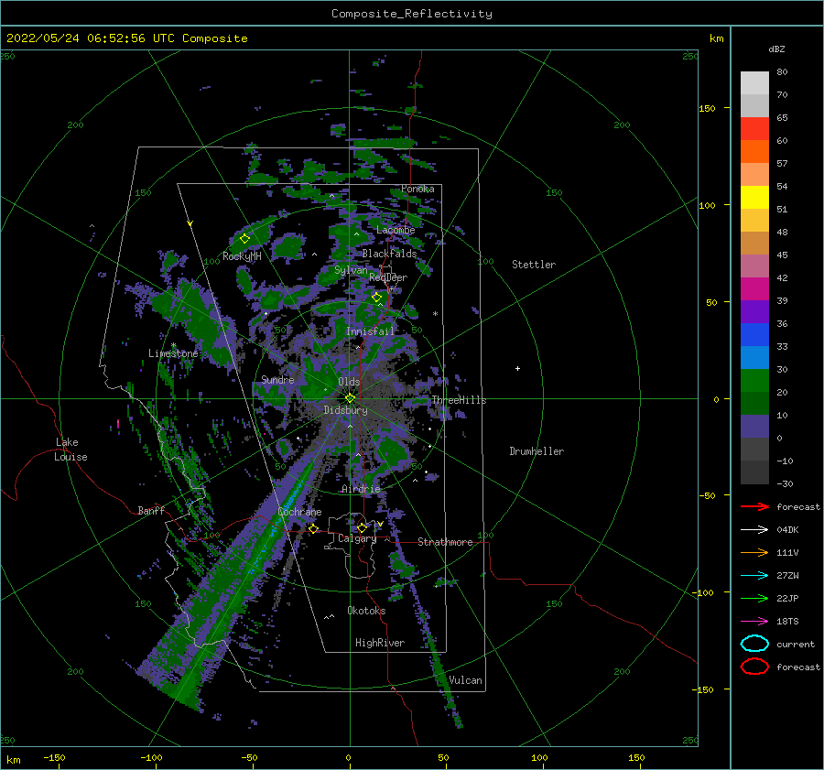This screenshot has height=770, width=824.
Task: Click the Calgary city label
Action: [x=357, y=538]
